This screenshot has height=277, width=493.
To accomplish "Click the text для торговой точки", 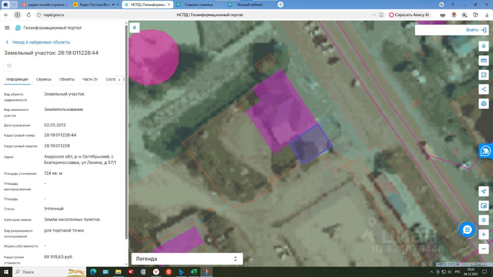I will 64,230.
